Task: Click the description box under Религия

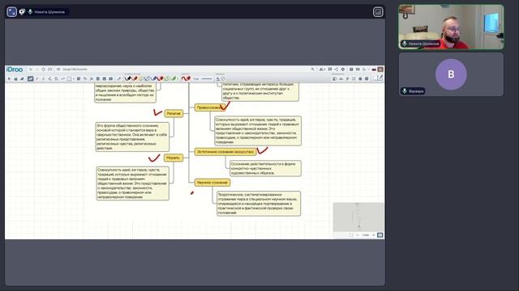Action: pos(132,137)
